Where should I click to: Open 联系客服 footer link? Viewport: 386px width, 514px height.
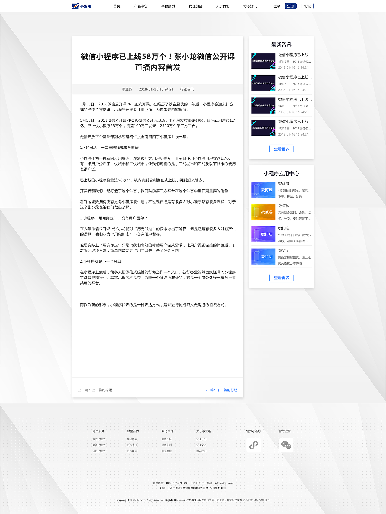pyautogui.click(x=167, y=451)
